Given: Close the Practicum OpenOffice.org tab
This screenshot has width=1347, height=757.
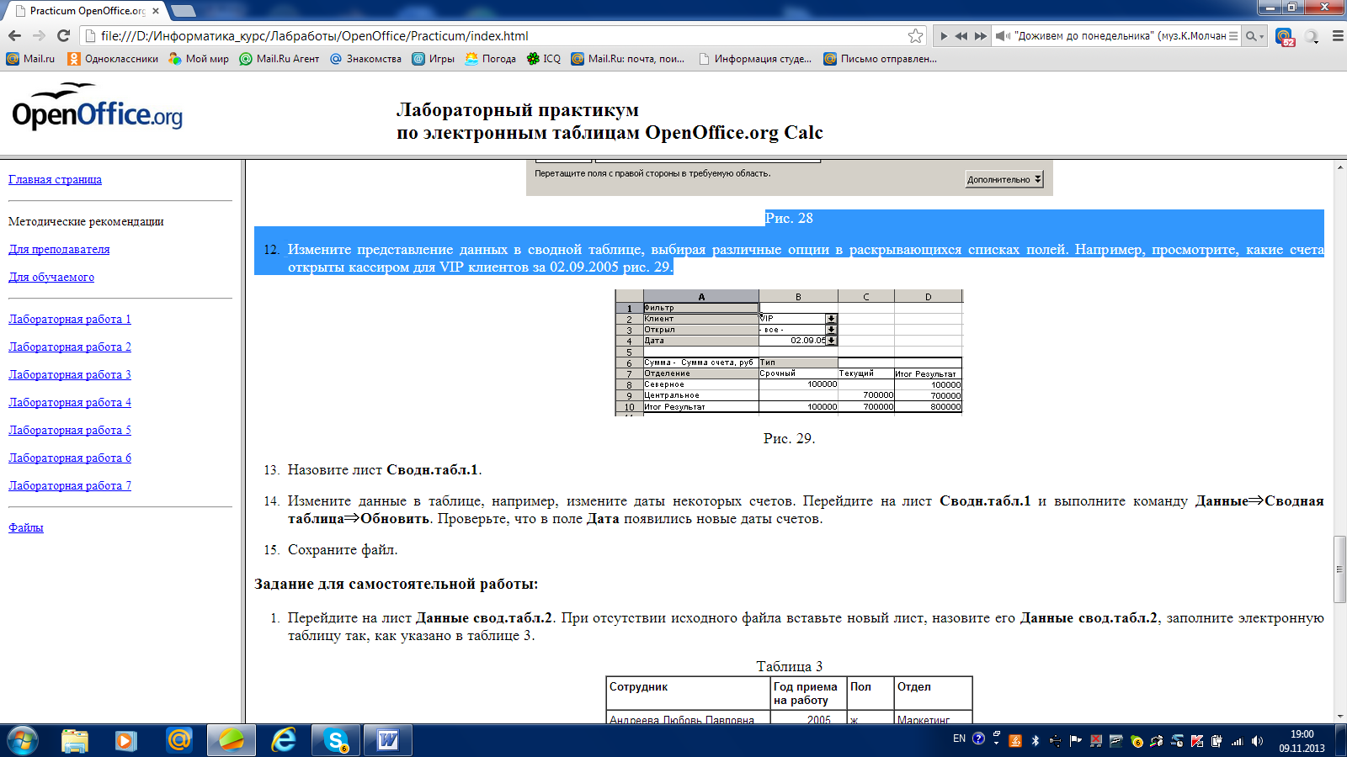Looking at the screenshot, I should coord(156,11).
